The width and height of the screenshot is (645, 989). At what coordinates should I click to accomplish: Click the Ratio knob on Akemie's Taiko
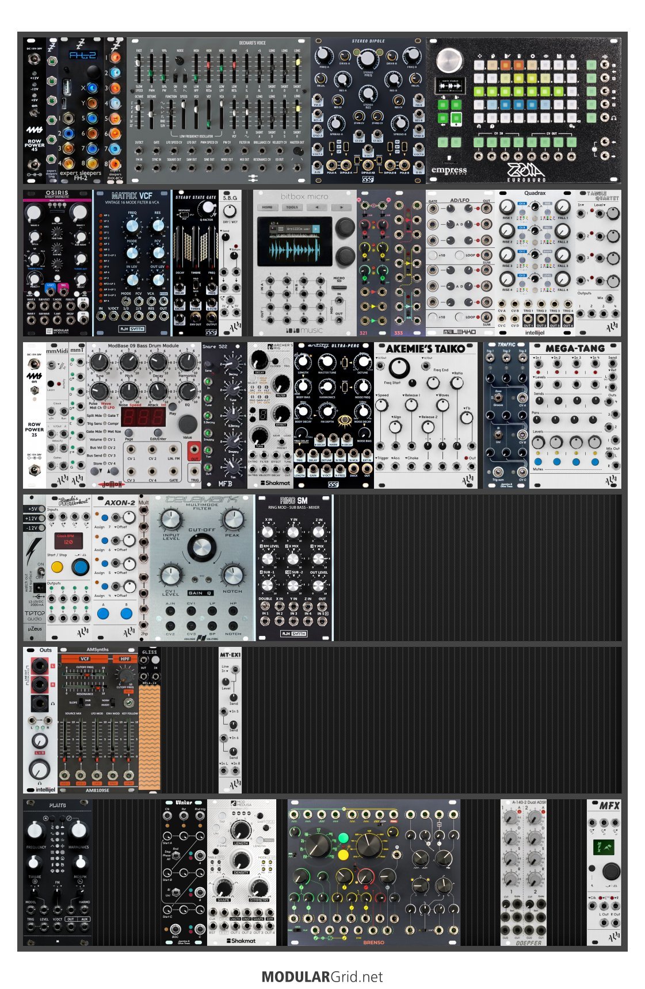tap(456, 382)
